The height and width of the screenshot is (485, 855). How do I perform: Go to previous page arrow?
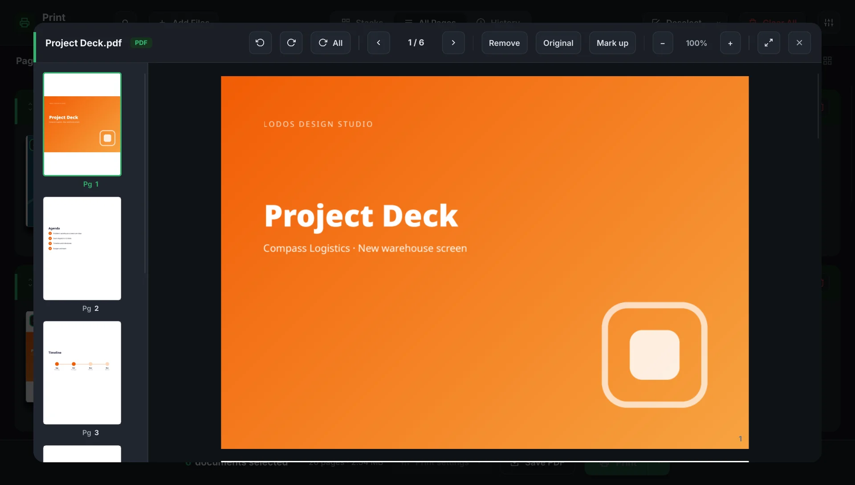[379, 43]
